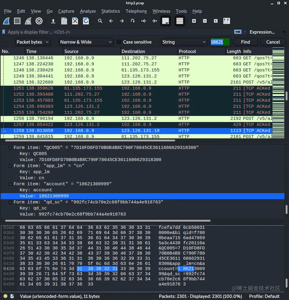Stop the running packet capture

coord(17,21)
